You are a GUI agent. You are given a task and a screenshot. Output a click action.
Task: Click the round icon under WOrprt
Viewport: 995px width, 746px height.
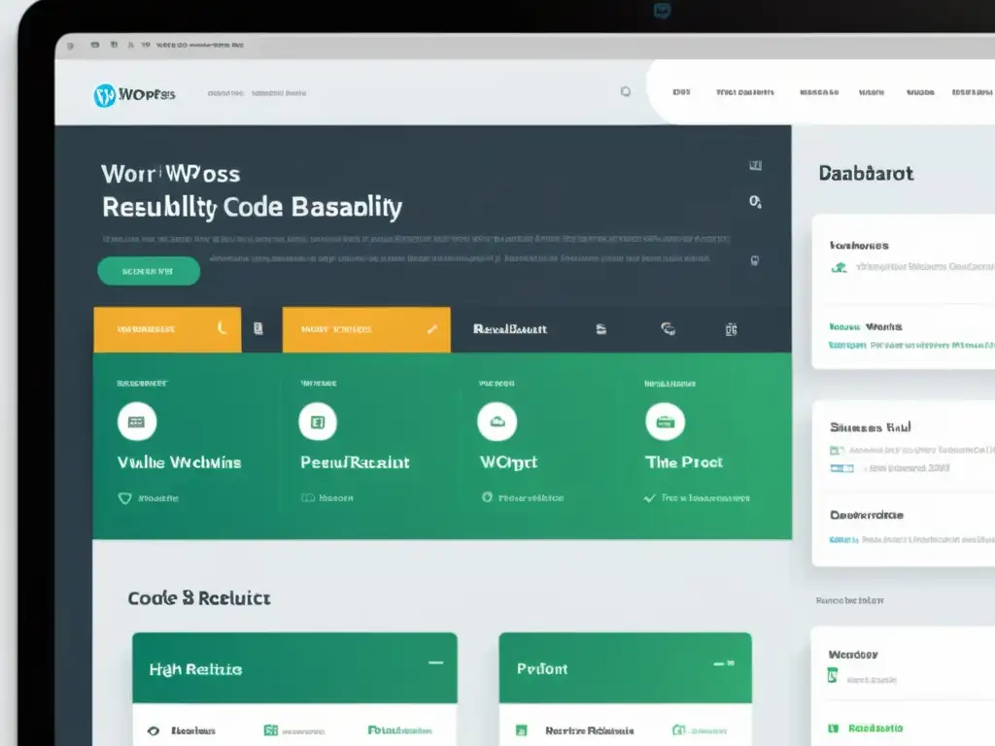click(487, 497)
